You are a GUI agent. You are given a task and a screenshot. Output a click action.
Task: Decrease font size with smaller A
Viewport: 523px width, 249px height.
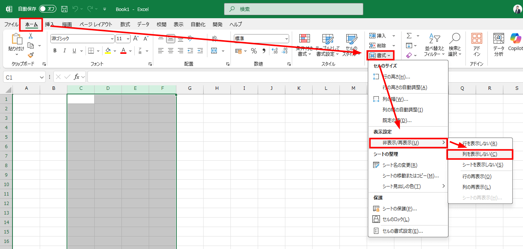pos(145,38)
